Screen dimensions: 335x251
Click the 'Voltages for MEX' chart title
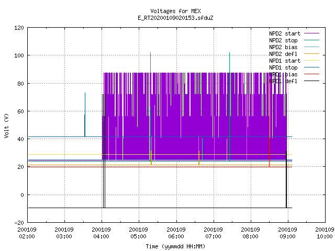[175, 11]
